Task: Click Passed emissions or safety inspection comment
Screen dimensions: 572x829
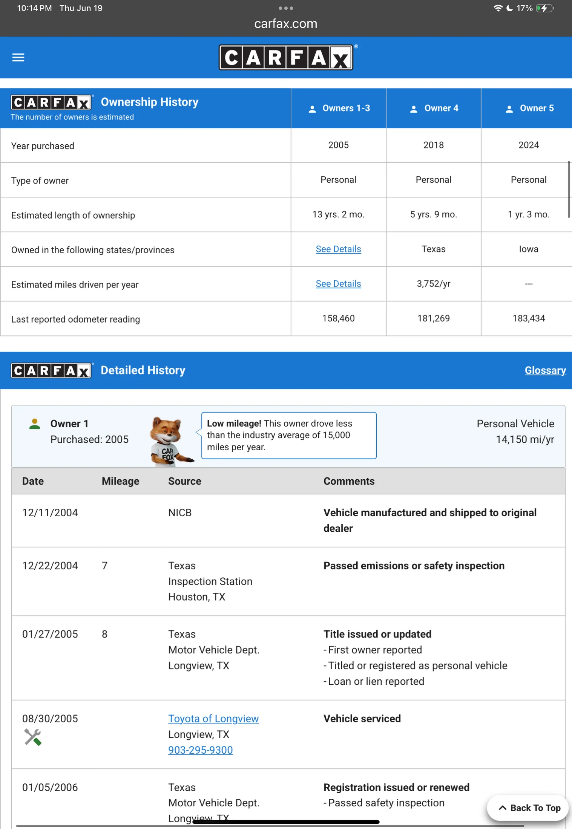Action: [414, 566]
